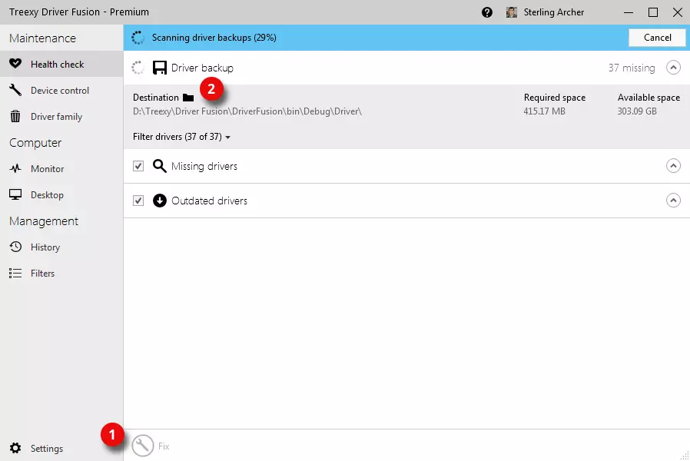
Task: Click the download arrow Outdated drivers icon
Action: pos(160,201)
